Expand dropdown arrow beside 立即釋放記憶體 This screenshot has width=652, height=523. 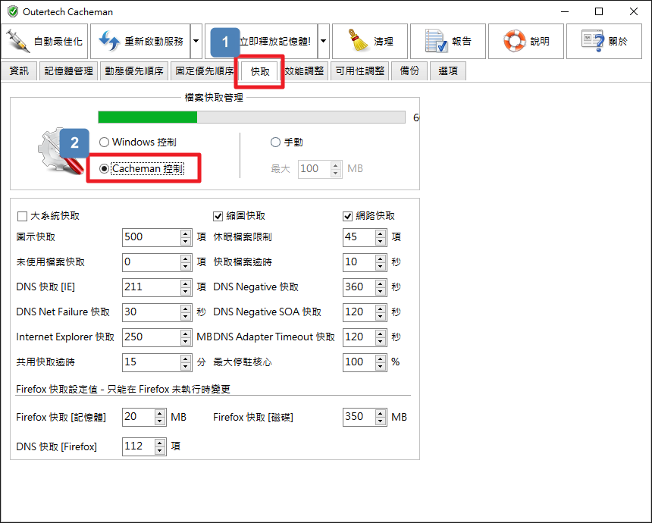(323, 41)
